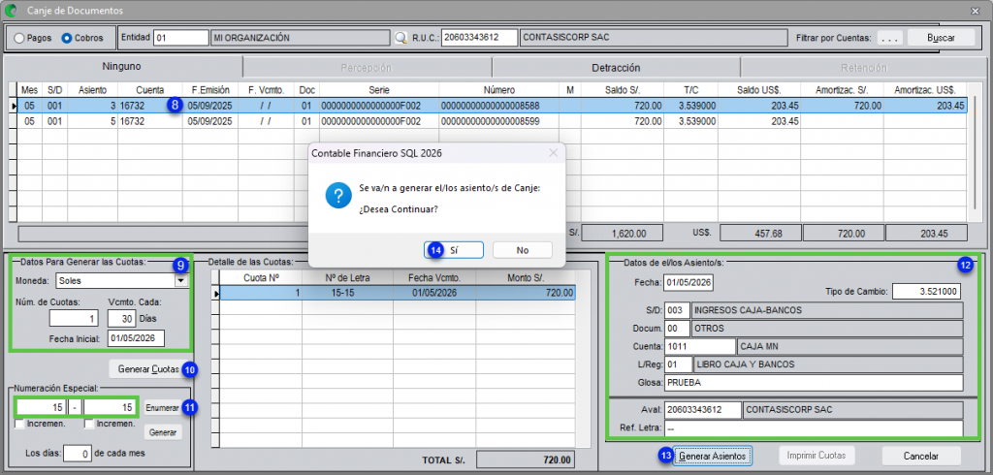Open the Filtrar por Cuentas ellipsis button
Viewport: 993px width, 475px height.
coord(890,38)
